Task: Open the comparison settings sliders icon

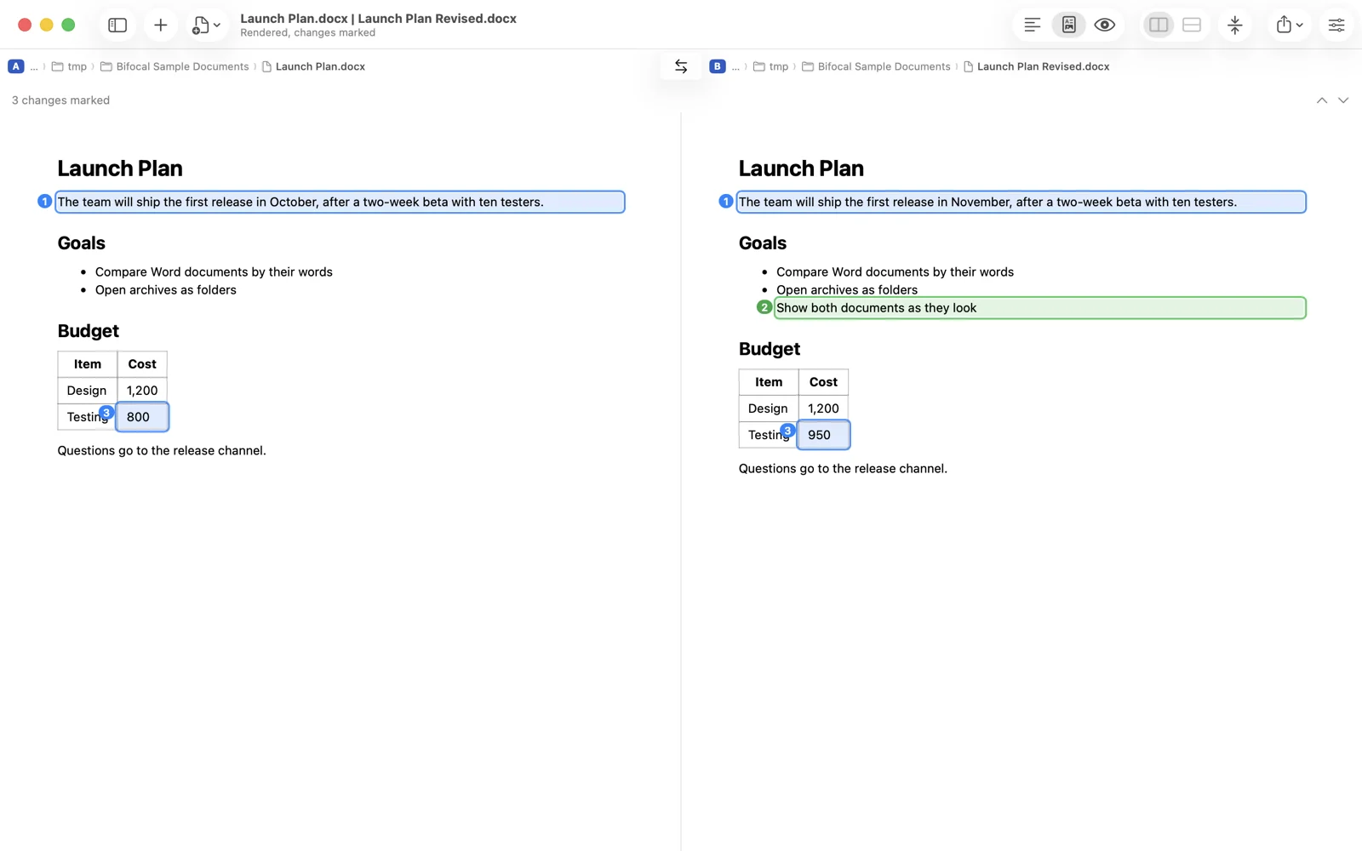Action: click(1336, 25)
